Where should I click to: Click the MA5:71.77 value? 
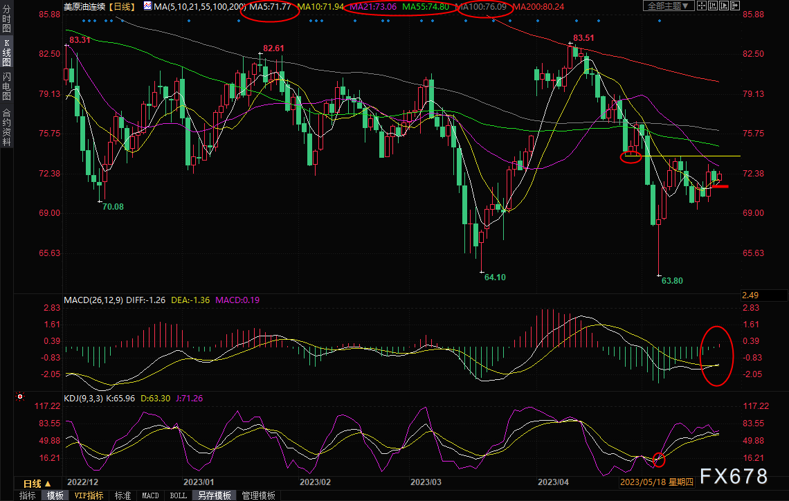pyautogui.click(x=270, y=6)
